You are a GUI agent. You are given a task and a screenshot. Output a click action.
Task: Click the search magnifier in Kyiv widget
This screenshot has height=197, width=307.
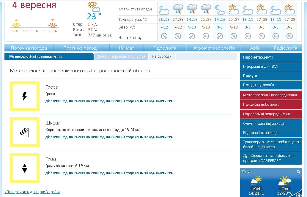click(x=298, y=171)
